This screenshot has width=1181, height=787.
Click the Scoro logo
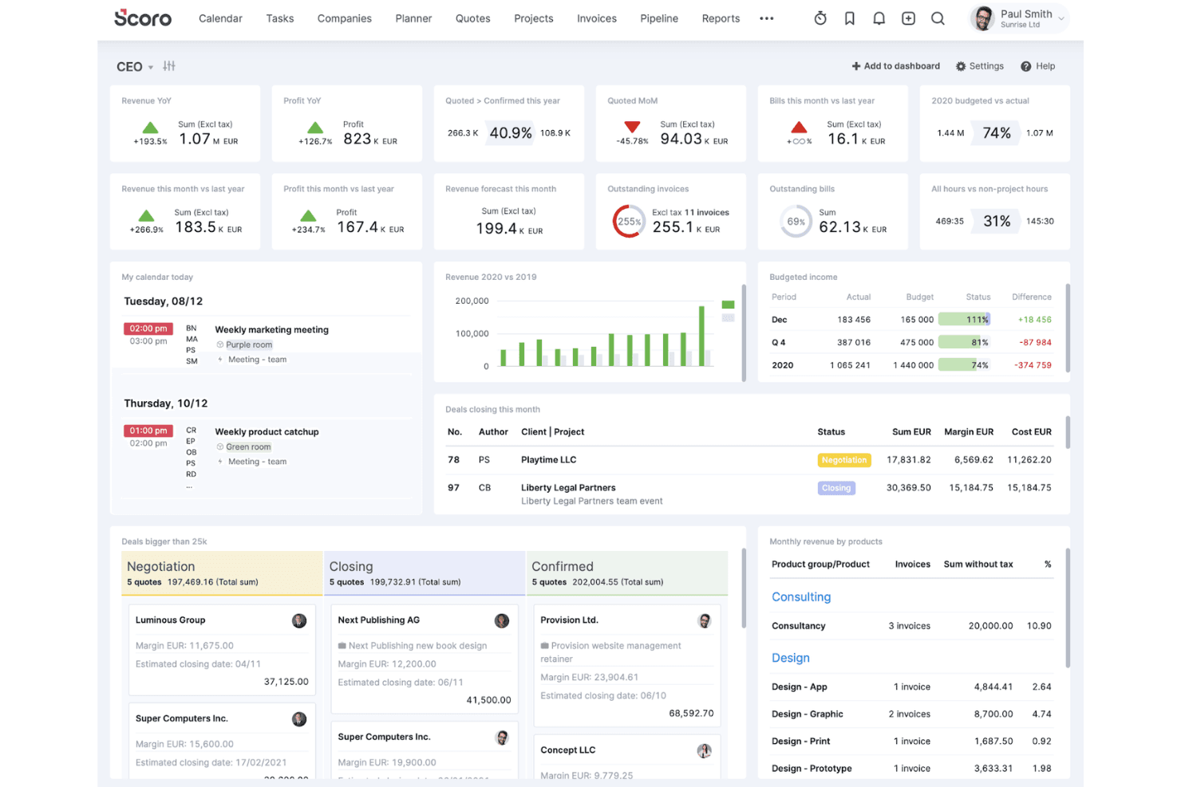click(x=143, y=18)
